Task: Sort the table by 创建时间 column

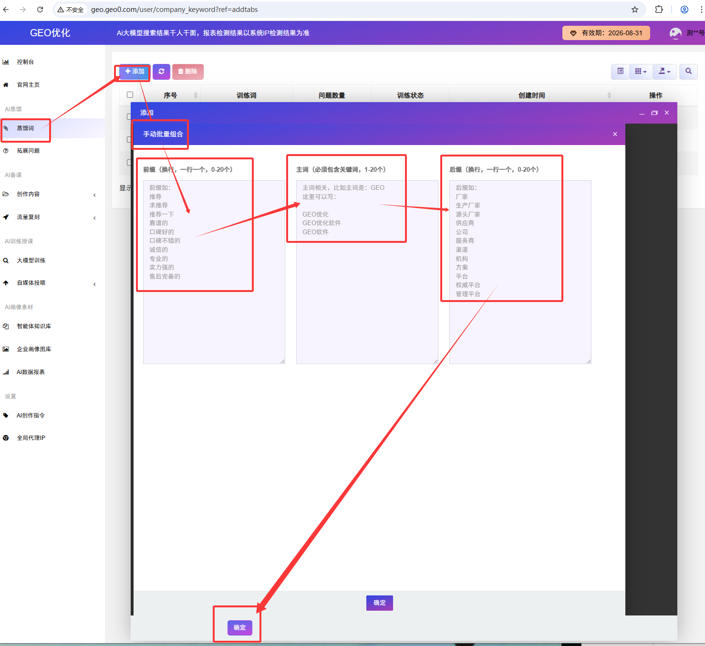Action: click(531, 95)
